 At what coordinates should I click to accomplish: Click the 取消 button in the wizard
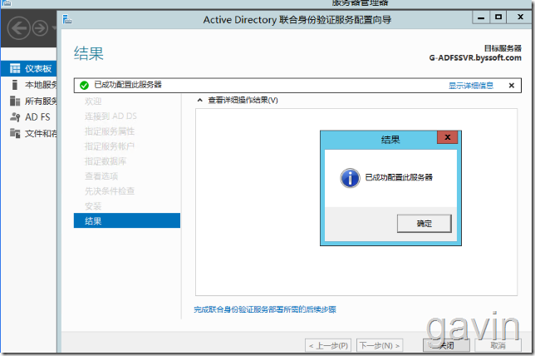(x=498, y=345)
